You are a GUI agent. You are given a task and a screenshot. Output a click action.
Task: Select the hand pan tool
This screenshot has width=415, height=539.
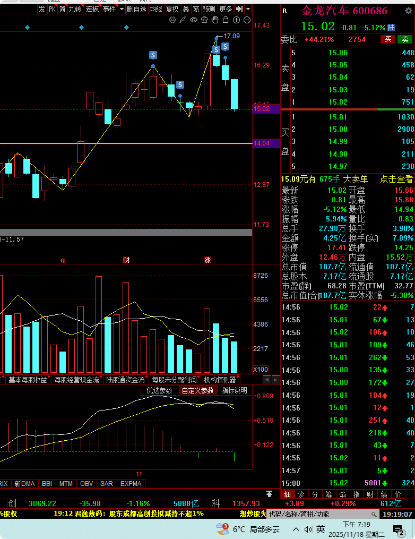pyautogui.click(x=215, y=20)
